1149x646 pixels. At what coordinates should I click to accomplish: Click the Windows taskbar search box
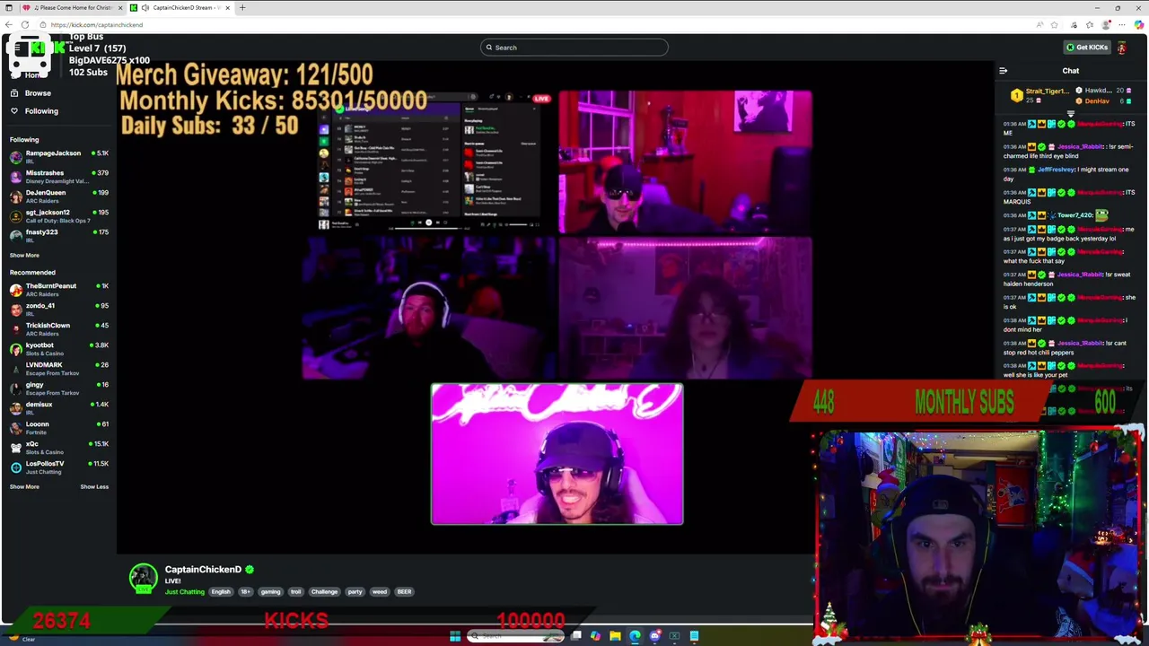coord(515,636)
